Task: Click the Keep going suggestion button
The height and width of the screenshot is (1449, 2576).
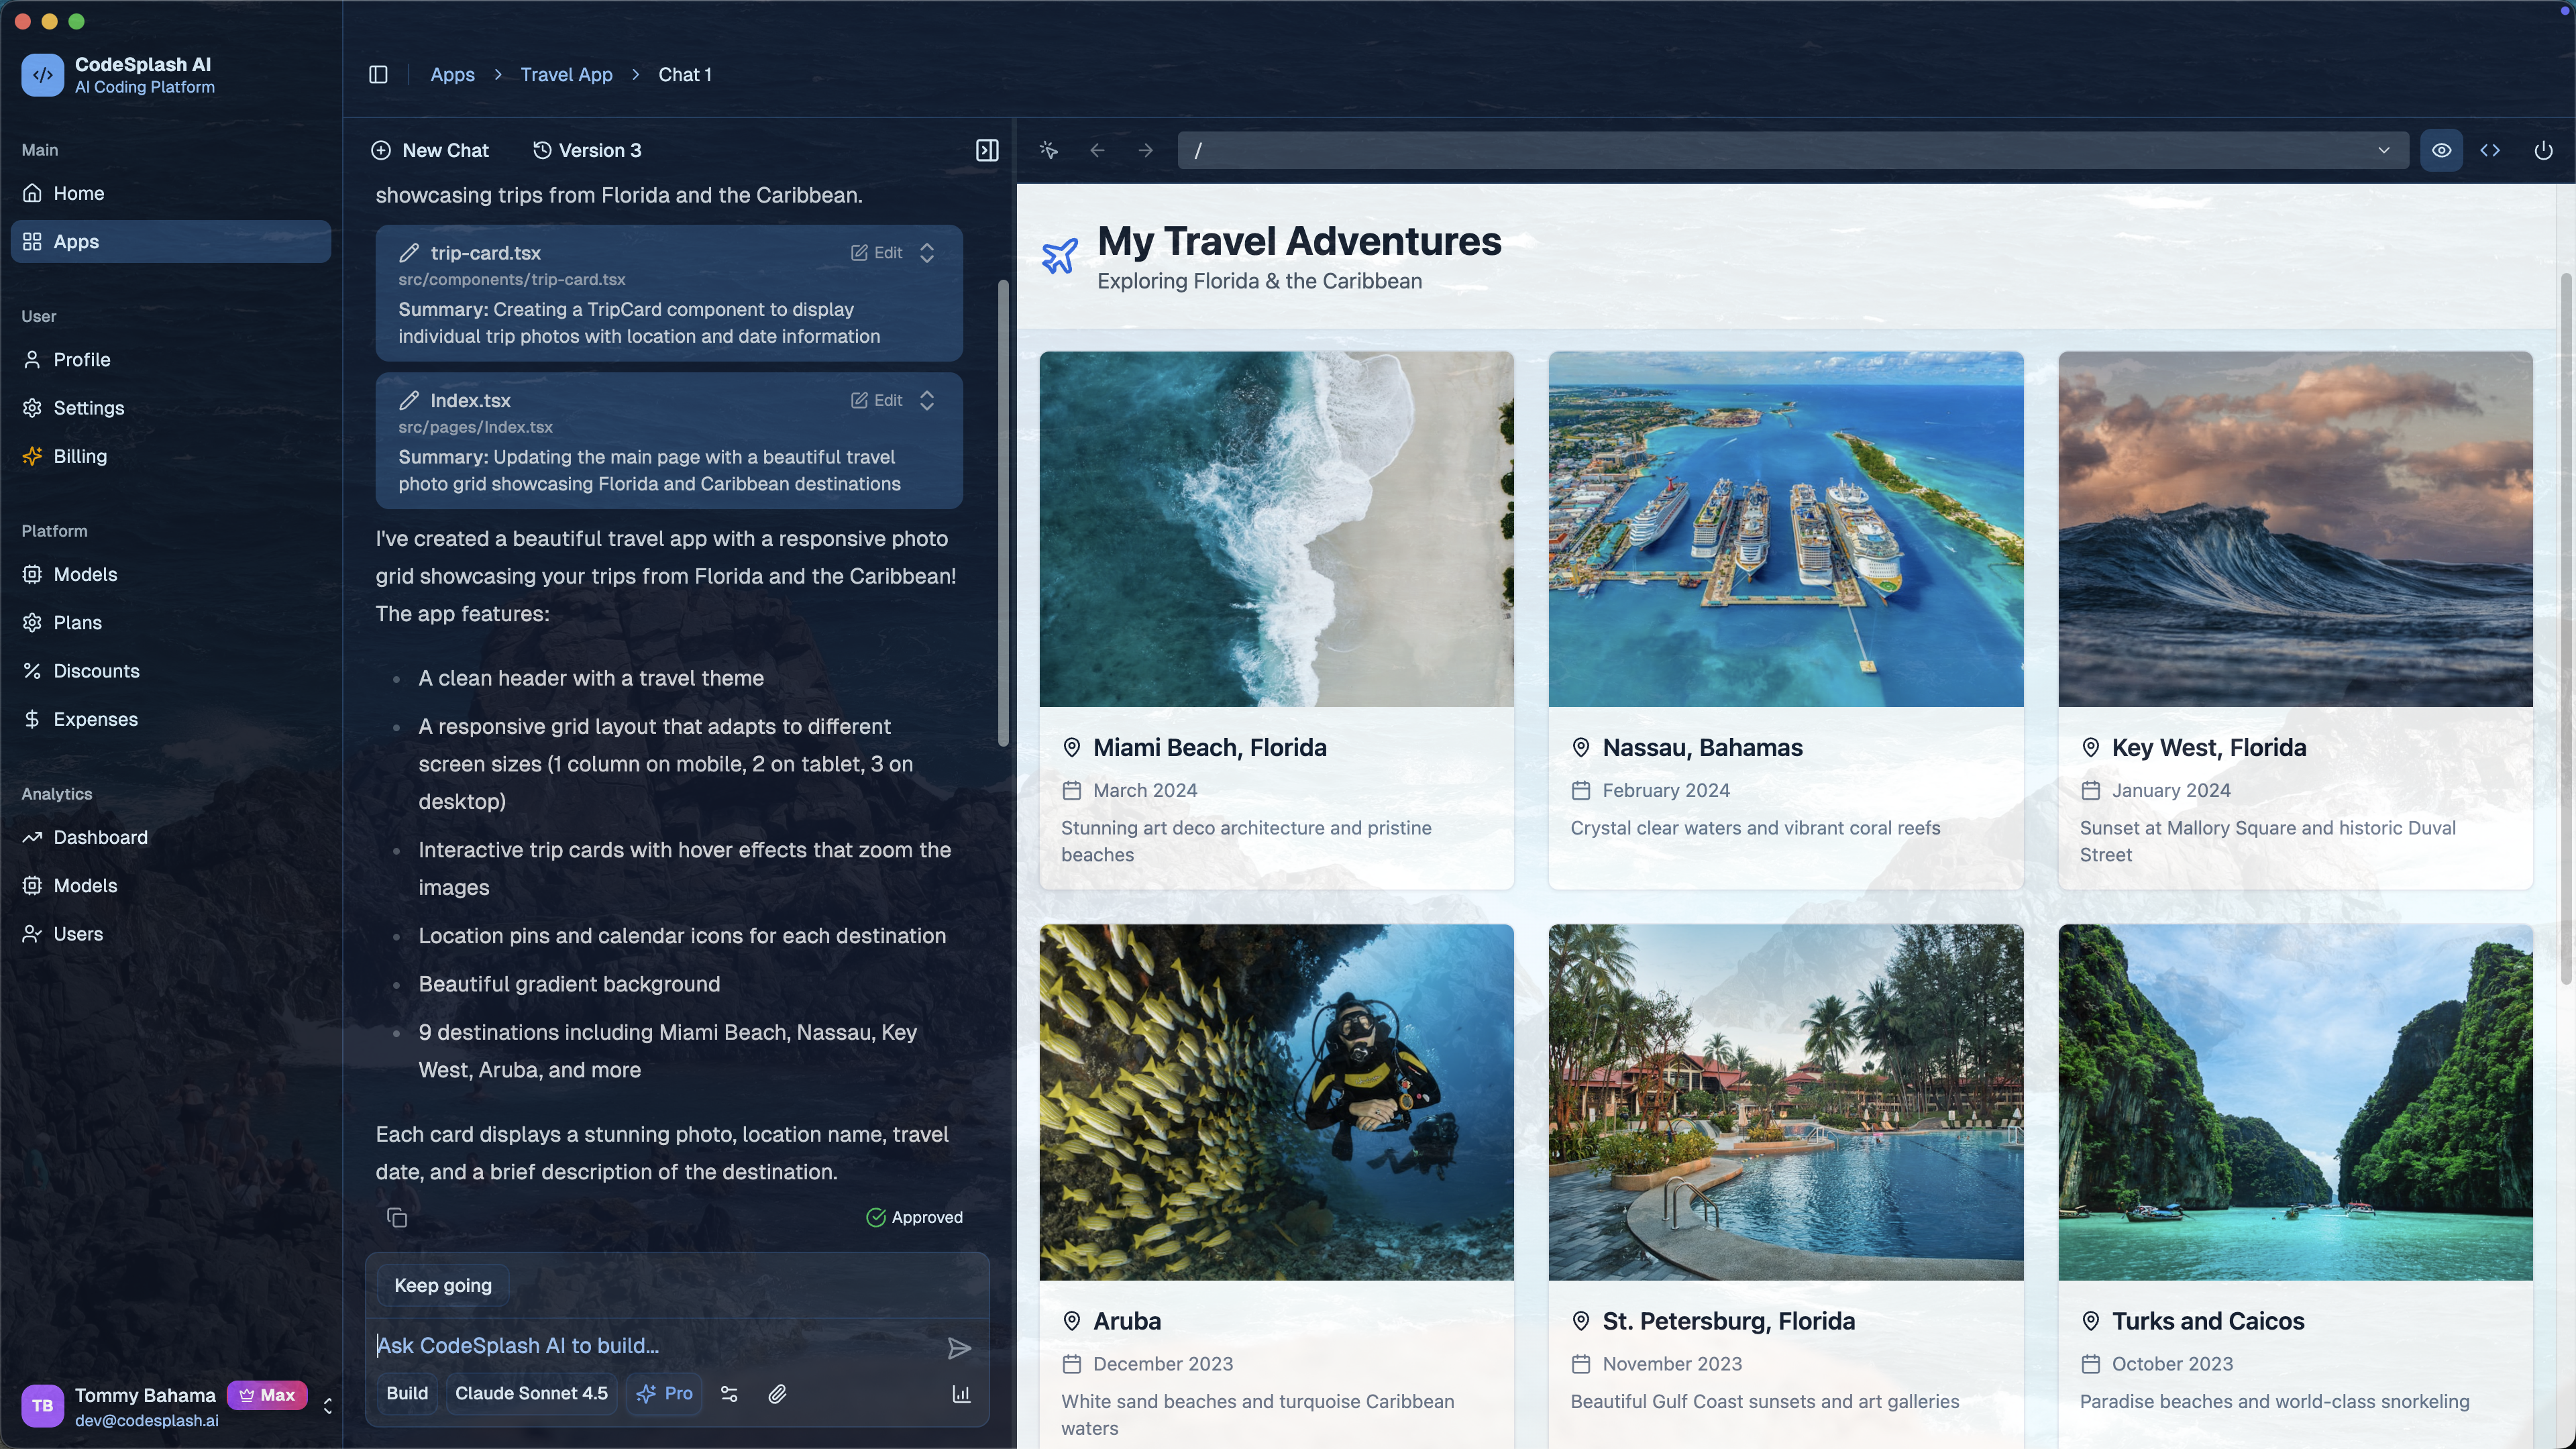Action: tap(441, 1285)
